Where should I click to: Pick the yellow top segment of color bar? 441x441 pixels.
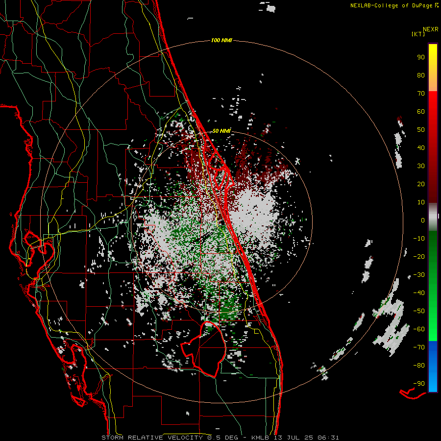pyautogui.click(x=433, y=68)
